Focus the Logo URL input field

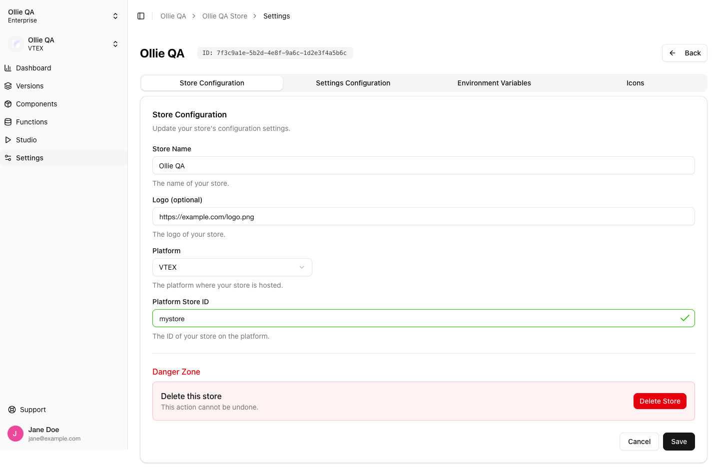(x=424, y=216)
